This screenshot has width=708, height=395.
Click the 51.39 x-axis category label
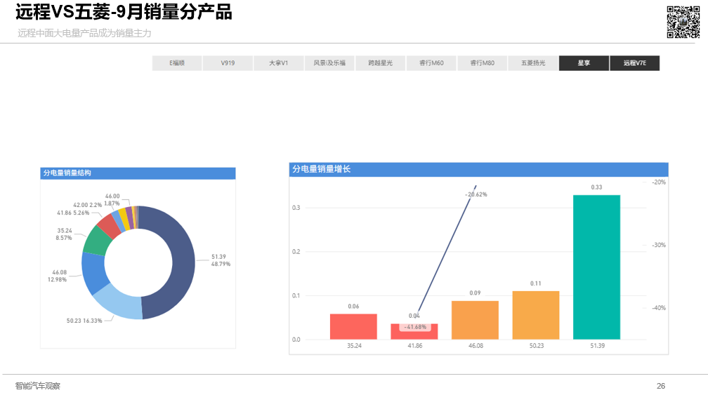[597, 346]
